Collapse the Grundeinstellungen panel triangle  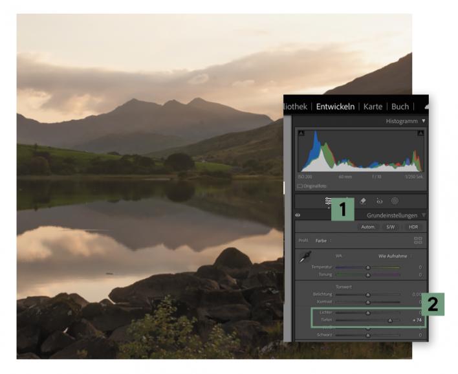pos(424,215)
